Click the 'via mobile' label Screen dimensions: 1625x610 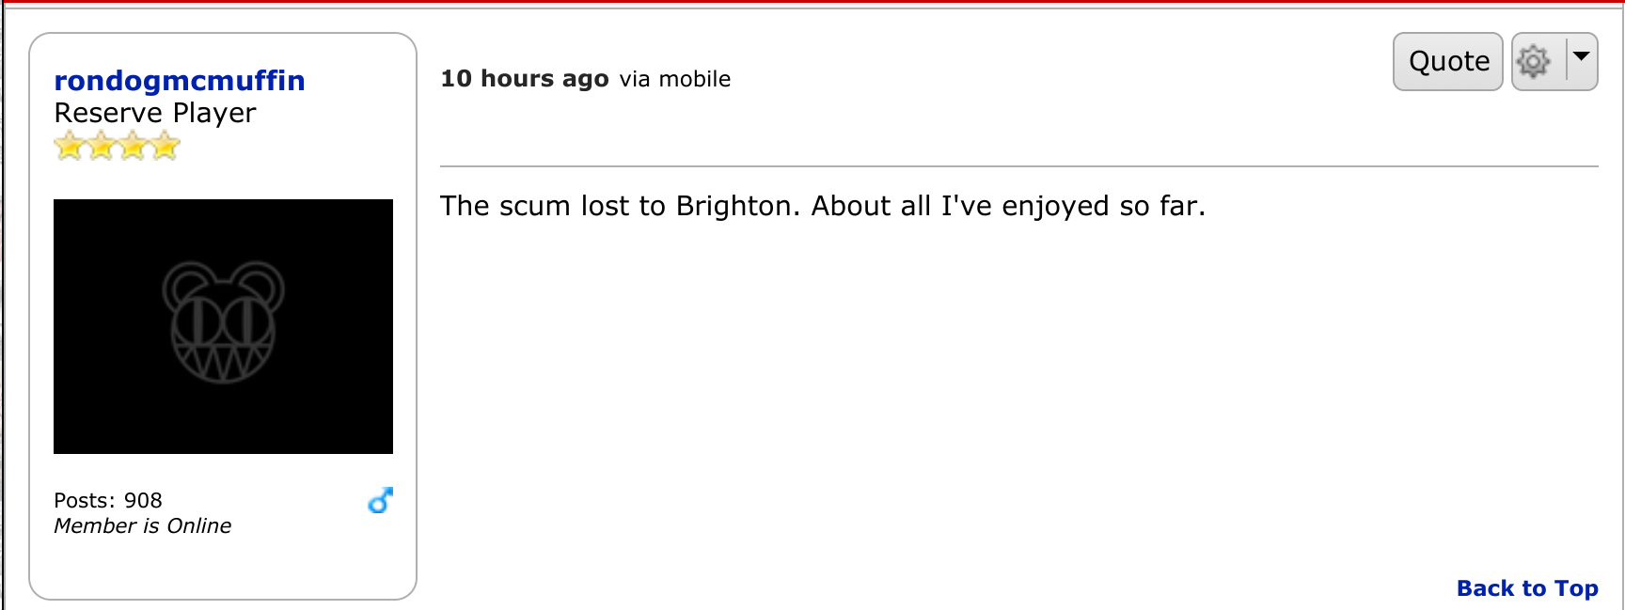(x=675, y=79)
